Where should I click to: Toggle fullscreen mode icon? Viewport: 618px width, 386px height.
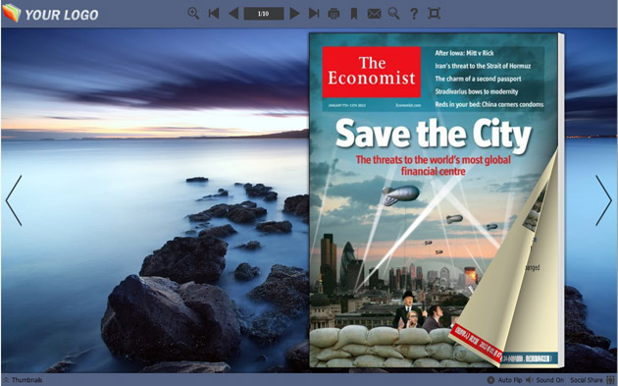[434, 14]
